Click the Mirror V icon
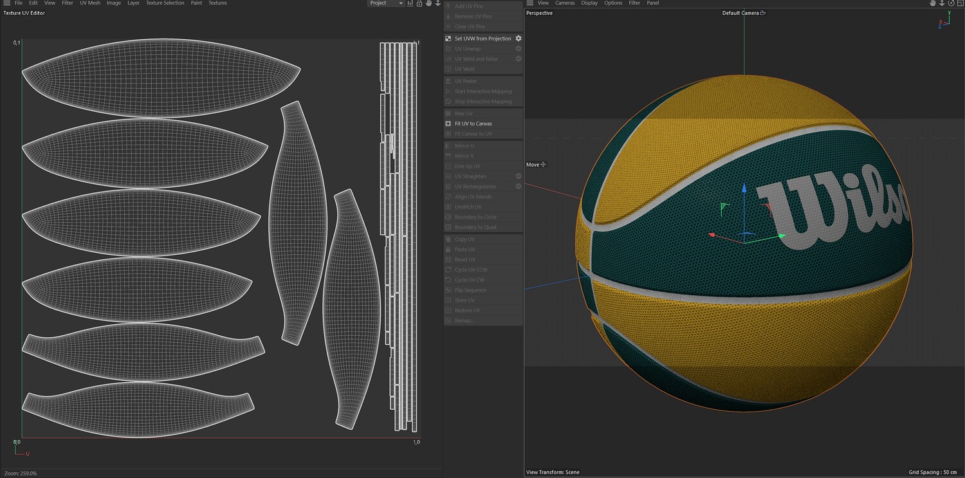The width and height of the screenshot is (965, 478). (448, 156)
